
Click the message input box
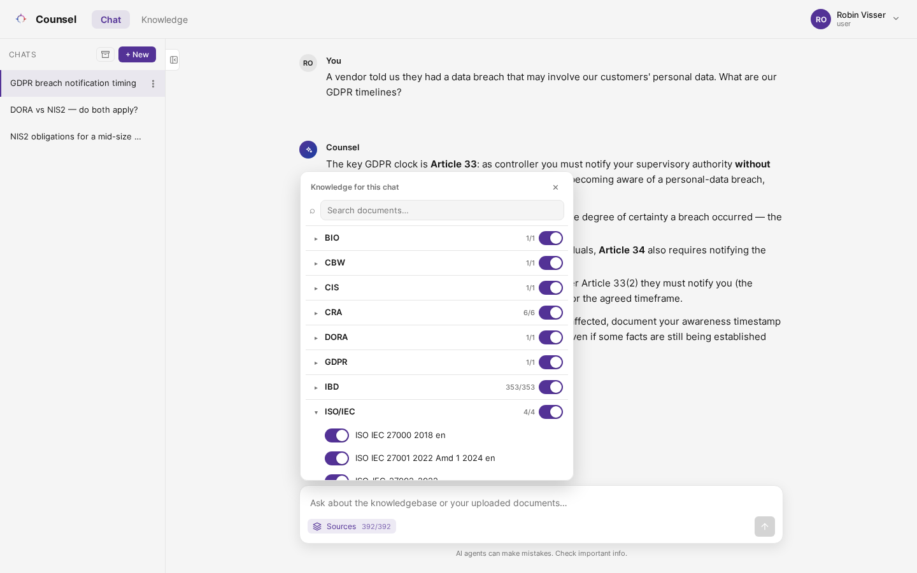pyautogui.click(x=541, y=503)
